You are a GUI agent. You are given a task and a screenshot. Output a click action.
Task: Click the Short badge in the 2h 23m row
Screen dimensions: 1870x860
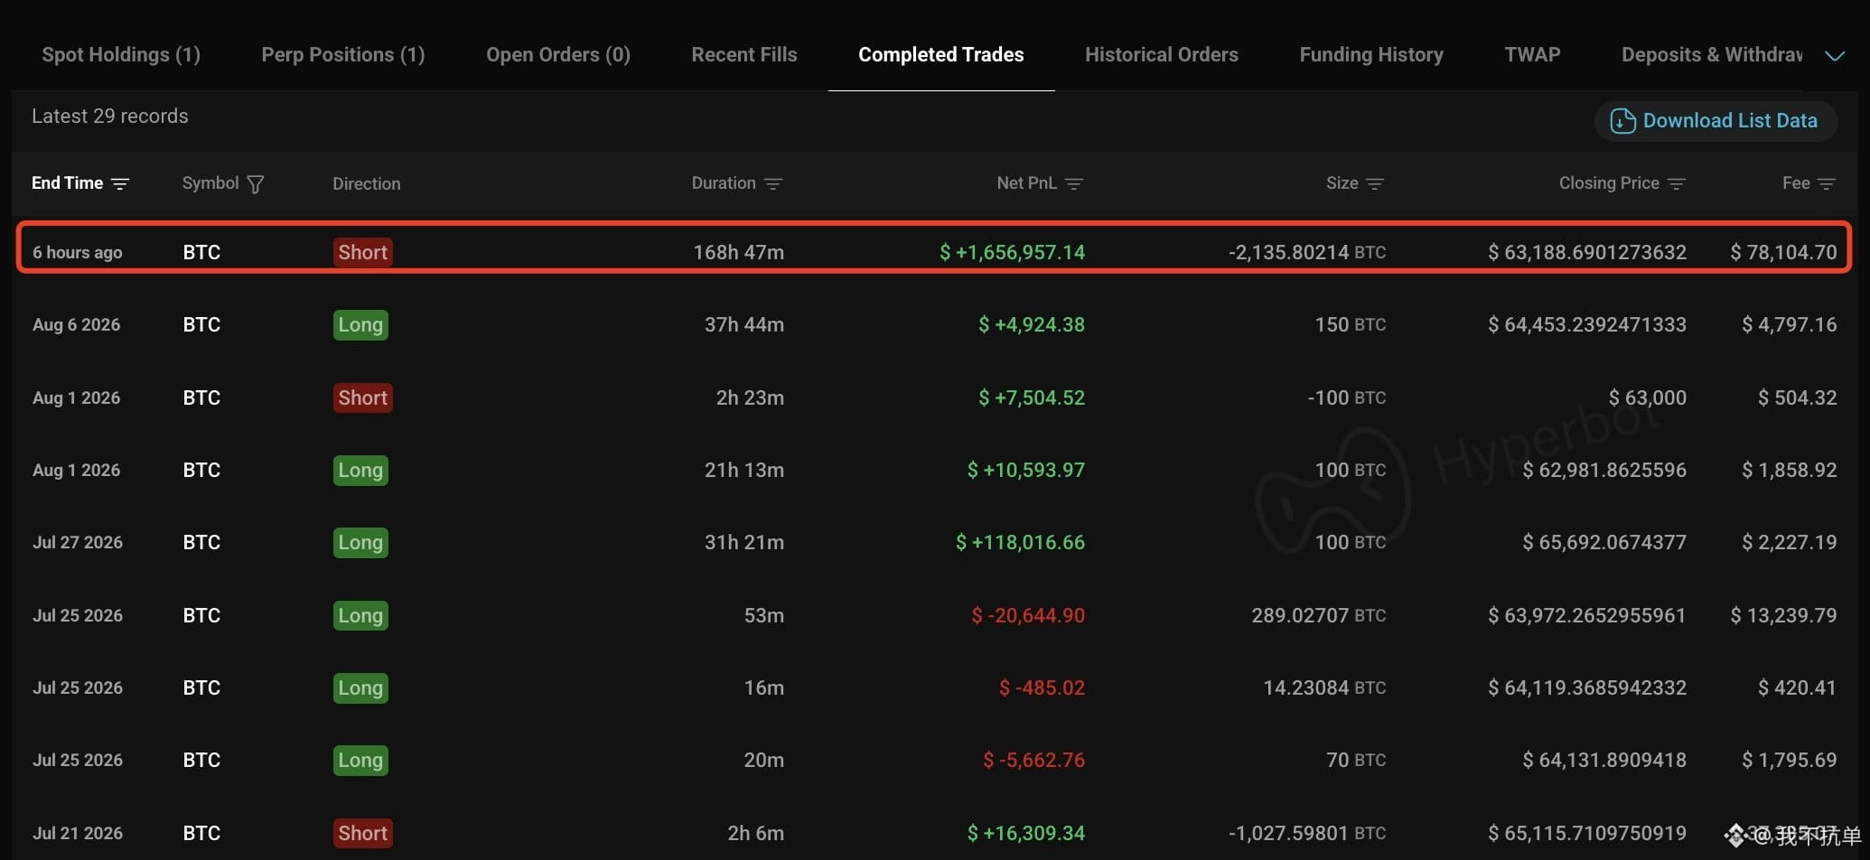pos(362,397)
